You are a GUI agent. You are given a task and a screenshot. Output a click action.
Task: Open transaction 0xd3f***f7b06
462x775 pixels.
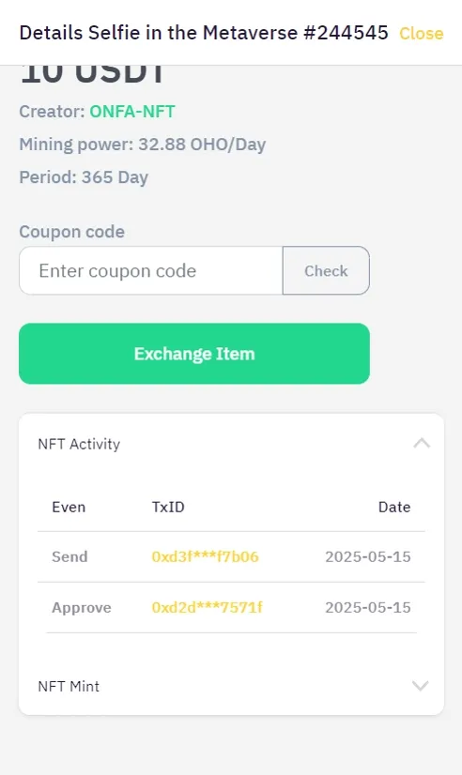point(206,556)
